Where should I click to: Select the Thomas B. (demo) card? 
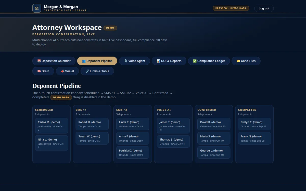[x=173, y=141]
